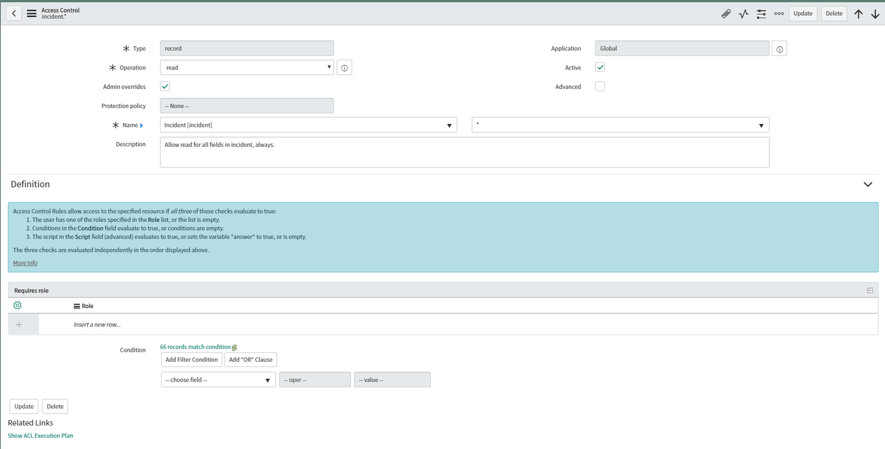Click the Operation field info icon
Screen dimensions: 885x449
[x=344, y=67]
